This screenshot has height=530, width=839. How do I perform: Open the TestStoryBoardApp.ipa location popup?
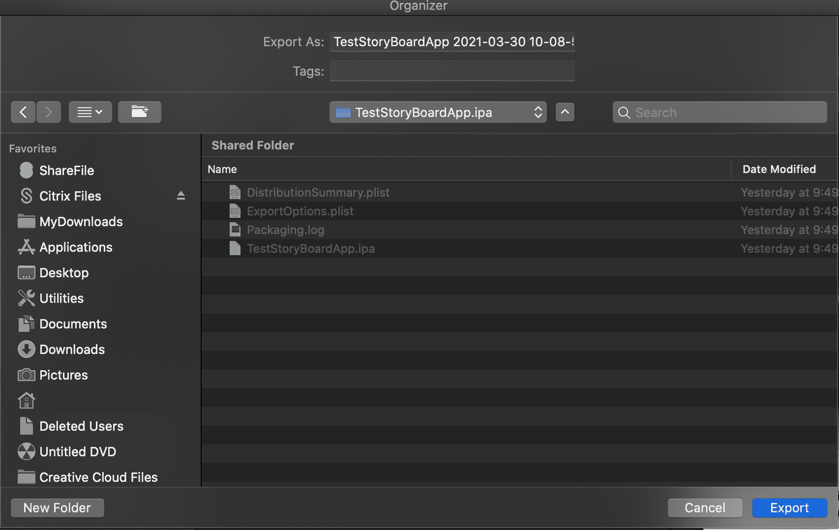pyautogui.click(x=438, y=113)
